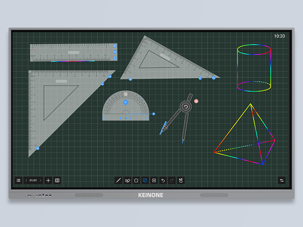Open the shapes and geometry tool
This screenshot has height=227, width=303.
(145, 180)
